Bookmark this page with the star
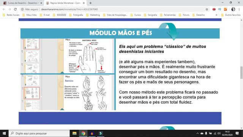Image resolution: width=243 pixels, height=137 pixels. 207,9
